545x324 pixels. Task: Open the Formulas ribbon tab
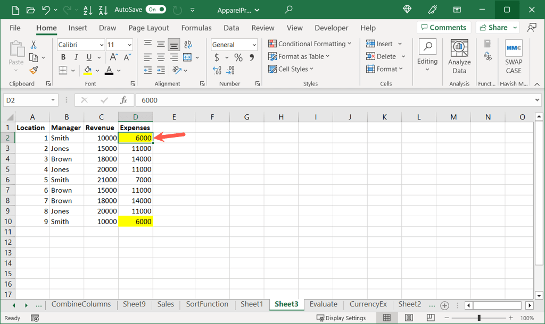tap(196, 28)
